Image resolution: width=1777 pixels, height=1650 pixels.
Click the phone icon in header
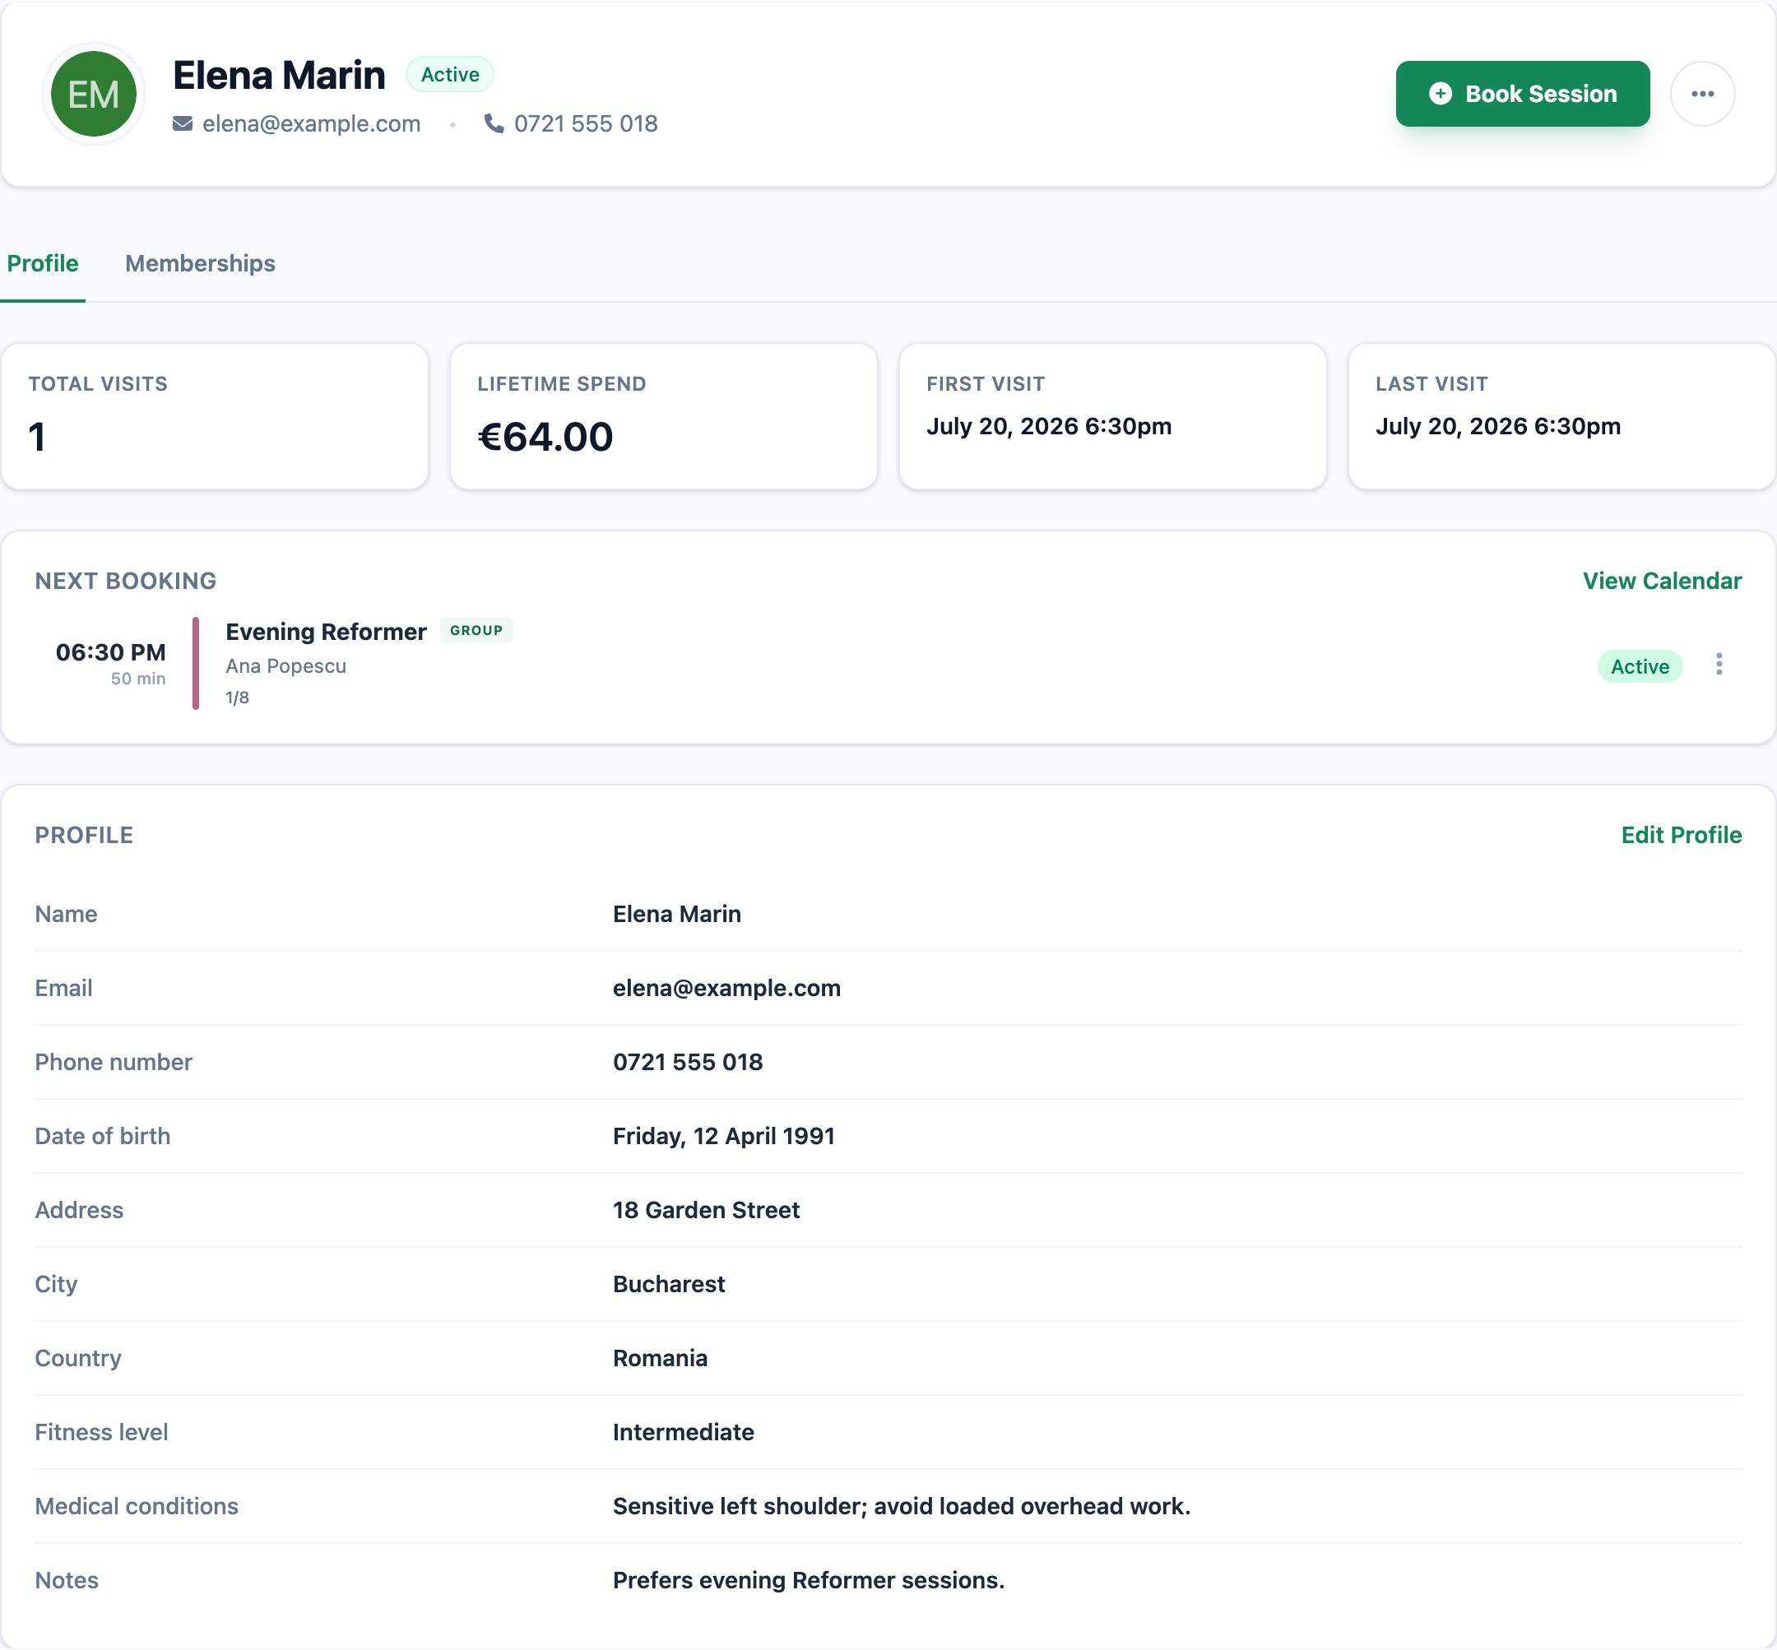click(x=494, y=123)
